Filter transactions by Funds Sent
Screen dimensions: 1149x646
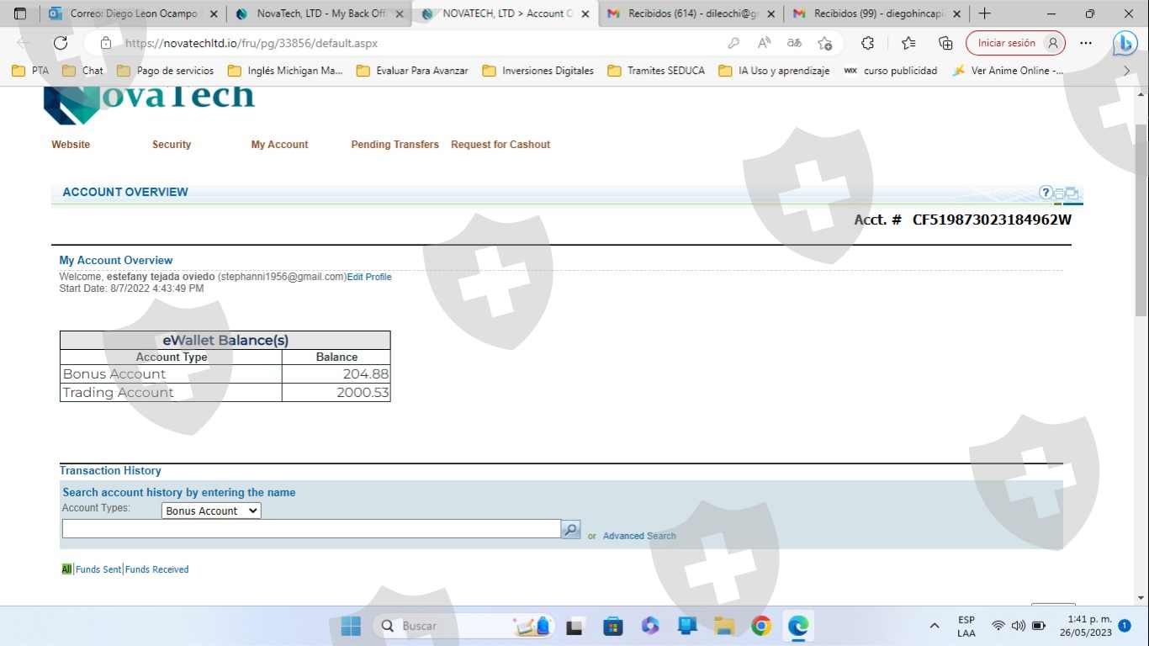pos(98,569)
